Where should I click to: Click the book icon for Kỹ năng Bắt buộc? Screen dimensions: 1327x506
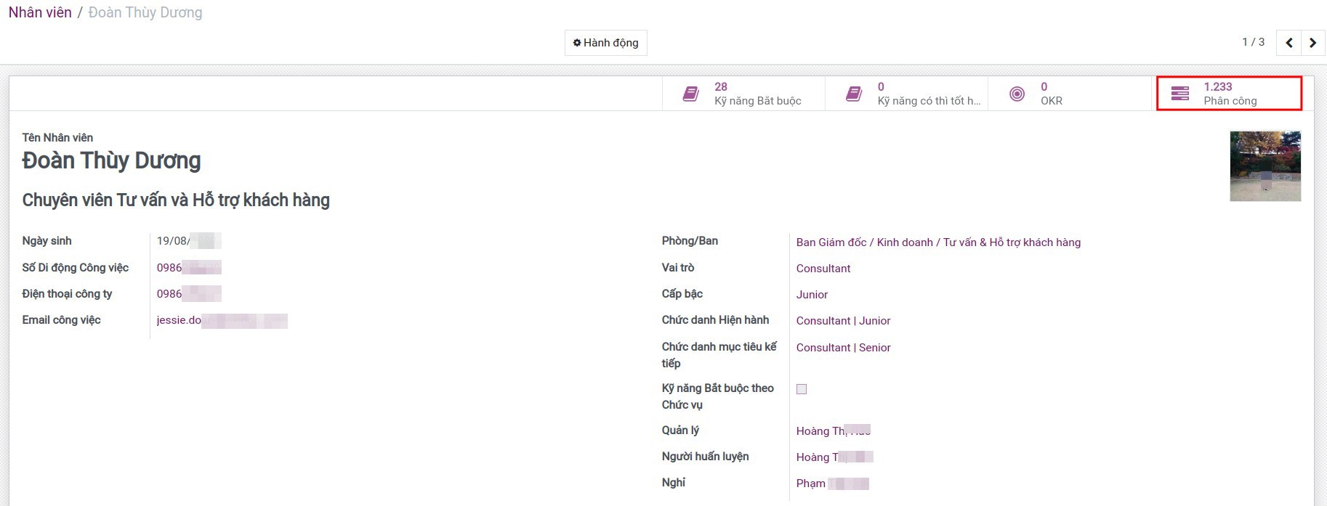[690, 94]
